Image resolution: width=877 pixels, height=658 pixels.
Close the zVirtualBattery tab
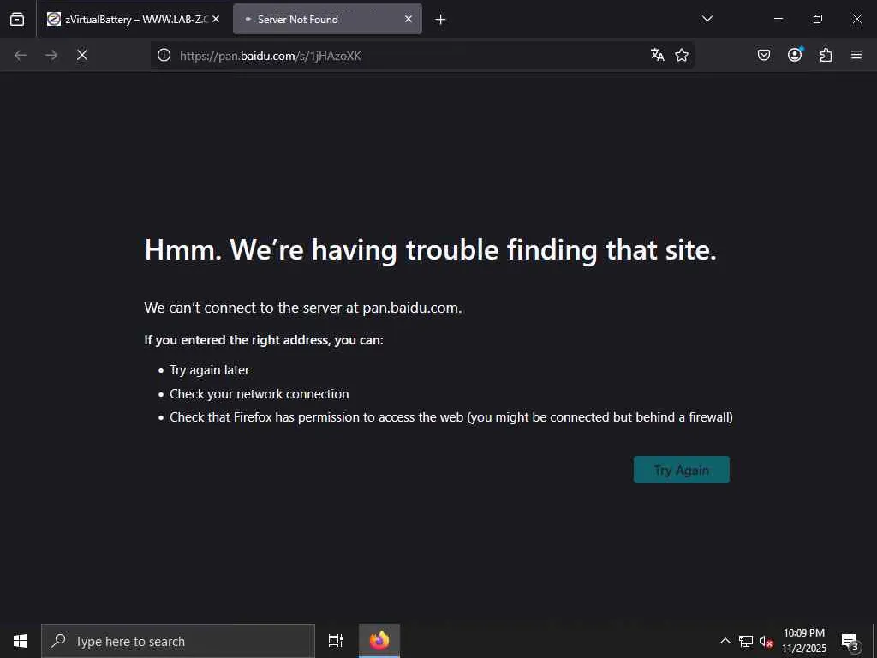216,19
